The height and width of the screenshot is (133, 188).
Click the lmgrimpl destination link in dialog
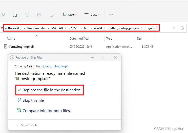[61, 66]
